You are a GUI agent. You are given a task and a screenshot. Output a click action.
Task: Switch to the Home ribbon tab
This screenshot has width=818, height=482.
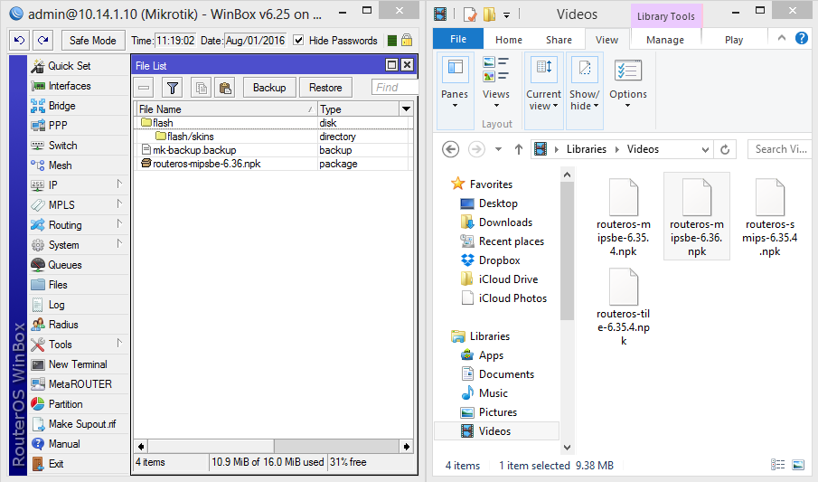pyautogui.click(x=509, y=40)
